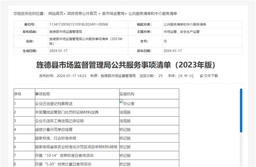Click 市场监管、安全生产监管 subject value
This screenshot has width=256, height=167.
click(x=182, y=32)
